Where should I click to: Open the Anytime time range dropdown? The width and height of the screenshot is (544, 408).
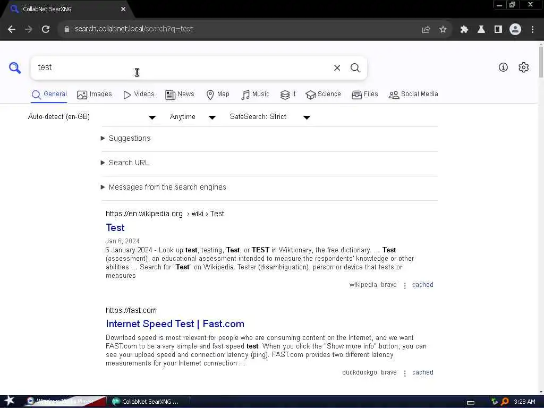[x=193, y=117]
